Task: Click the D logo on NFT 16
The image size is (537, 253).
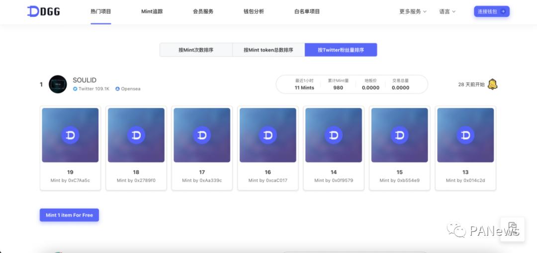Action: click(x=268, y=135)
